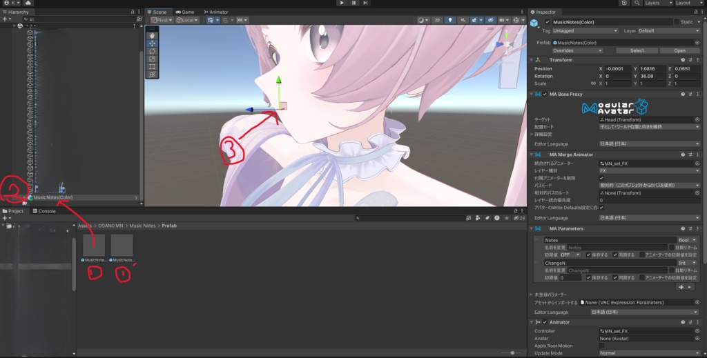
Task: Toggle the 付属アニメーターを削除 checkbox
Action: [x=601, y=178]
